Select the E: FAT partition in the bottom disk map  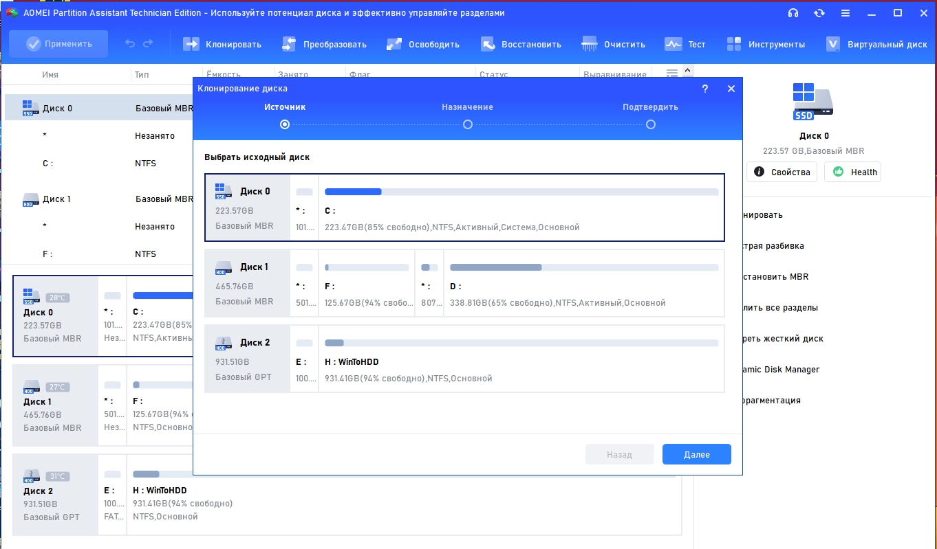pos(113,495)
